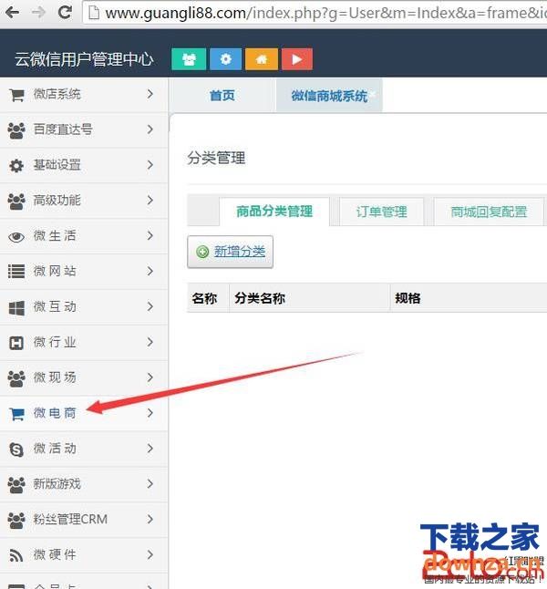Image resolution: width=547 pixels, height=589 pixels.
Task: Click the 微互动 windows icon
Action: tap(16, 308)
